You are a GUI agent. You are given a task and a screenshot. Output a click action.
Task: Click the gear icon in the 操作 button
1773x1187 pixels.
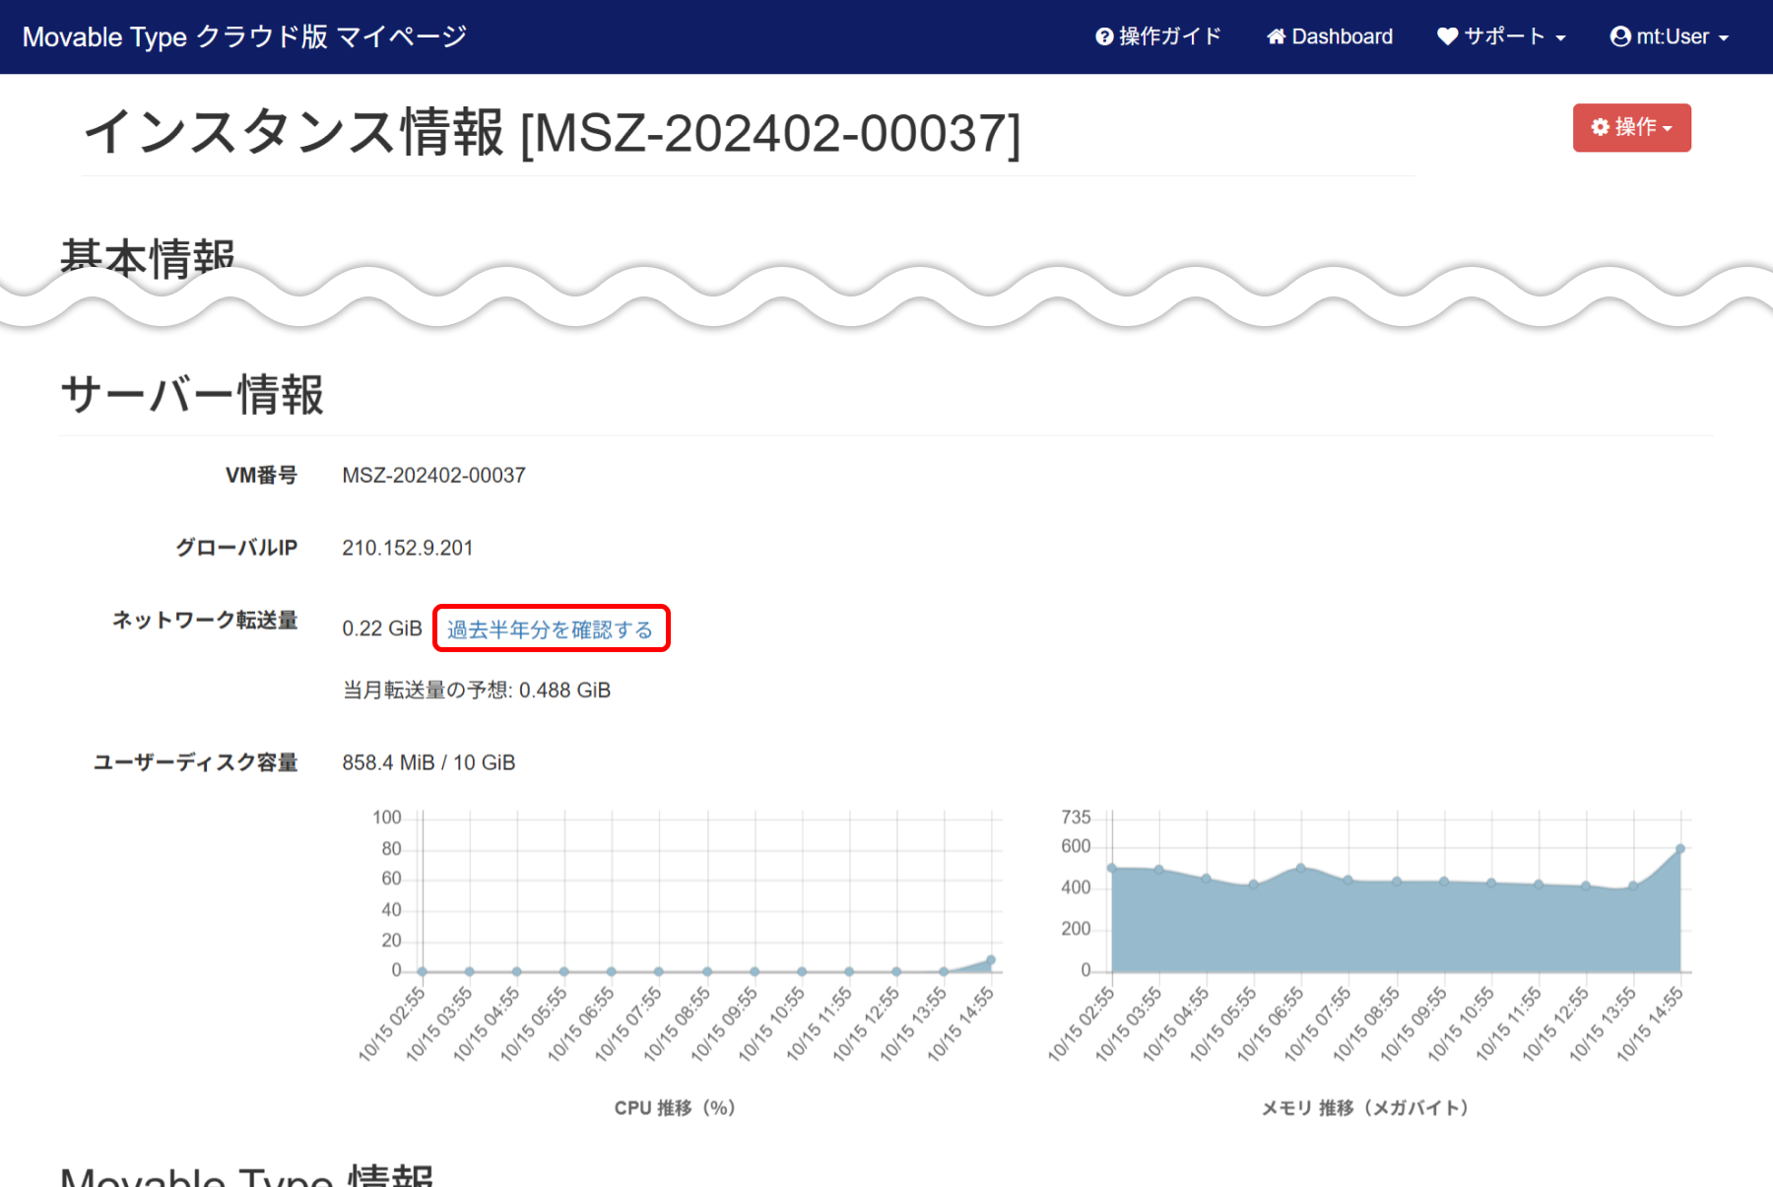(1600, 127)
